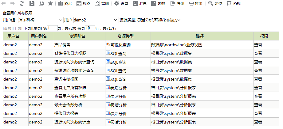
Task: Click SQL查询 icon in 系统操作日志视图 row
Action: point(108,53)
